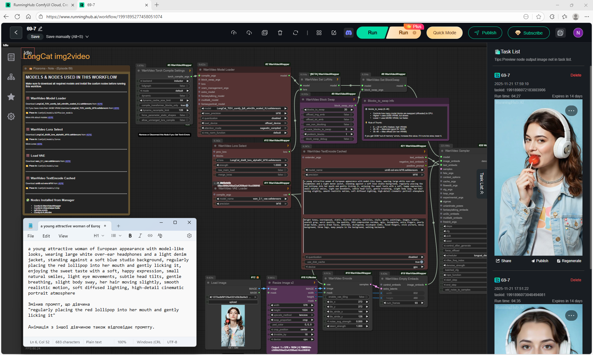Switch to the RunningHub ComfyUI Cloud browser tab
Screen dimensions: 593x355
40,5
